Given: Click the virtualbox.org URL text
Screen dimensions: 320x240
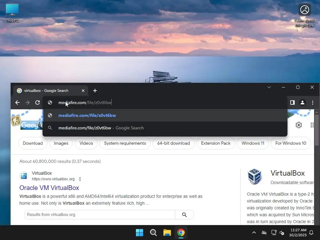Looking at the screenshot, I should (53, 179).
